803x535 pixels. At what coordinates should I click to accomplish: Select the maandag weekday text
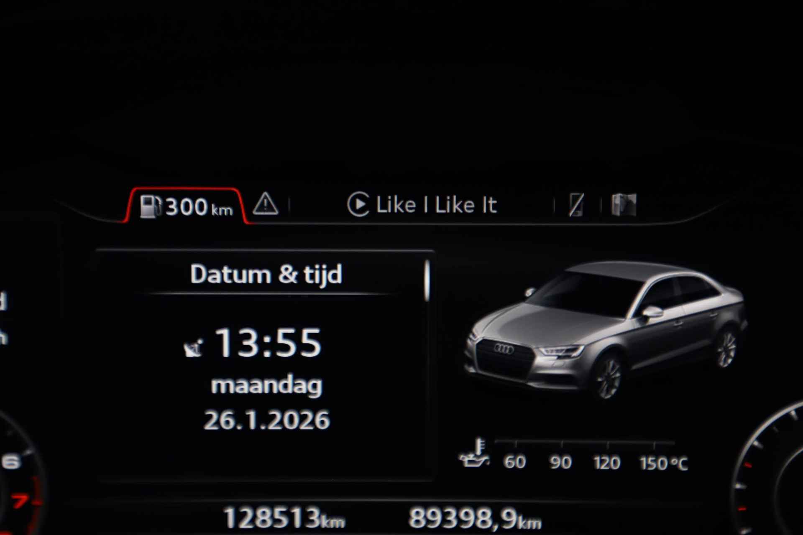[x=267, y=386]
